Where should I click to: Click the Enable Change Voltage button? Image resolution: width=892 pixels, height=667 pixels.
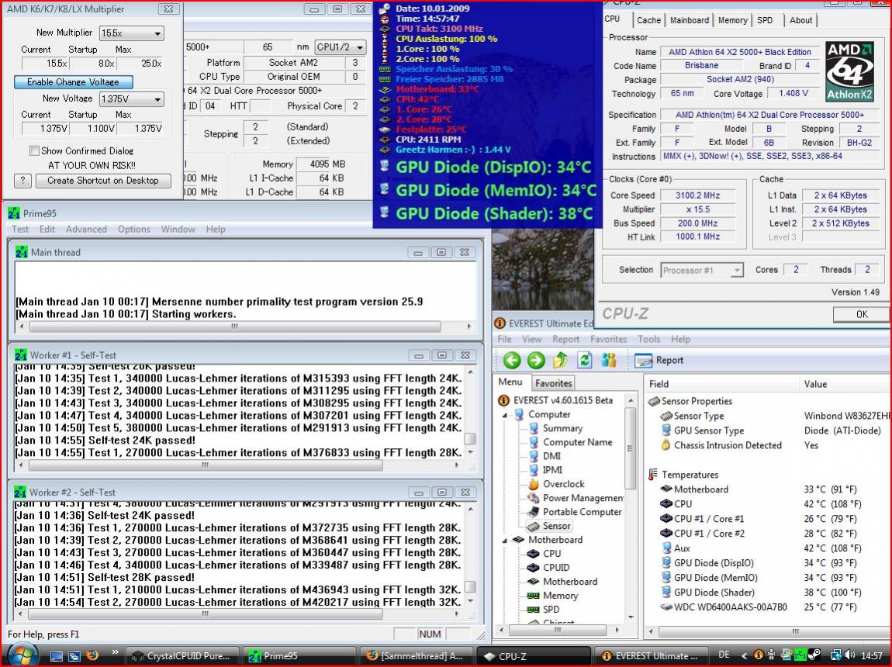(73, 82)
